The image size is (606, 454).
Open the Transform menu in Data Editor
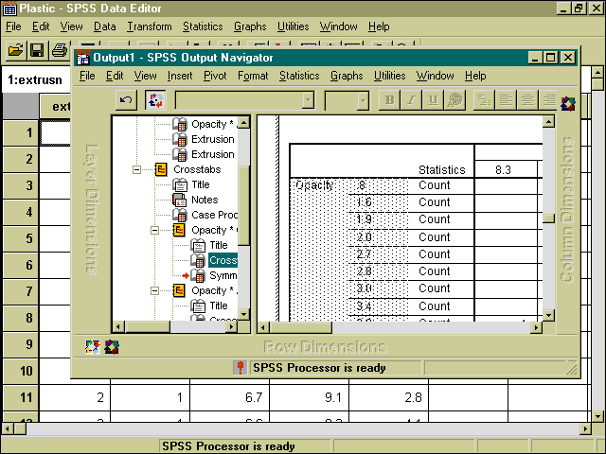coord(149,26)
